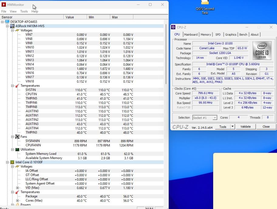This screenshot has width=277, height=209.
Task: Expand the VID (Max) entry
Action: click(x=18, y=188)
